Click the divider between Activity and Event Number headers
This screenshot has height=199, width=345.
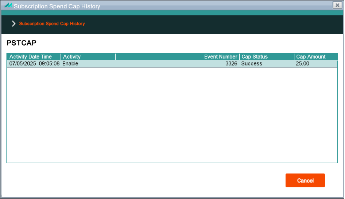(116, 57)
